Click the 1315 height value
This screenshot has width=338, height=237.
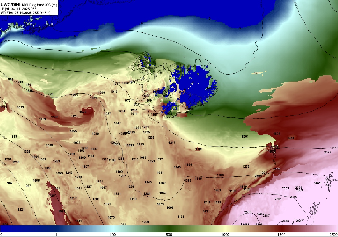pos(172,143)
